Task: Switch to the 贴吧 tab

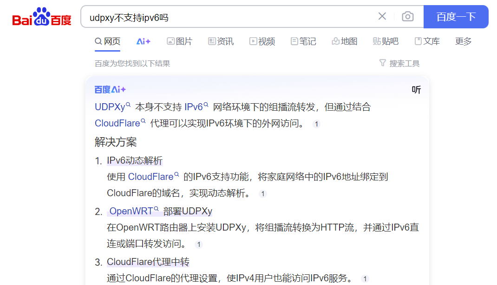Action: (386, 41)
